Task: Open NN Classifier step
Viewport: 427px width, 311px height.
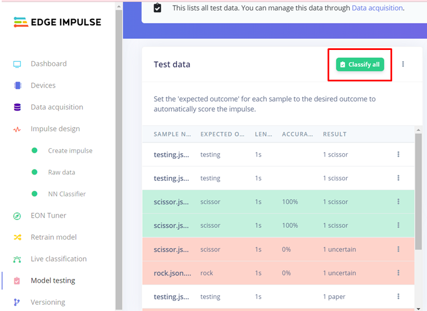Action: (67, 194)
